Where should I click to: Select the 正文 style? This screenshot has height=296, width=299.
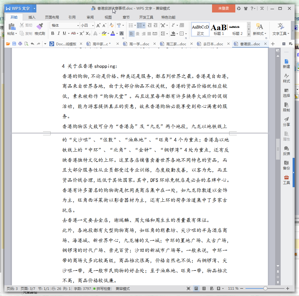pos(200,30)
